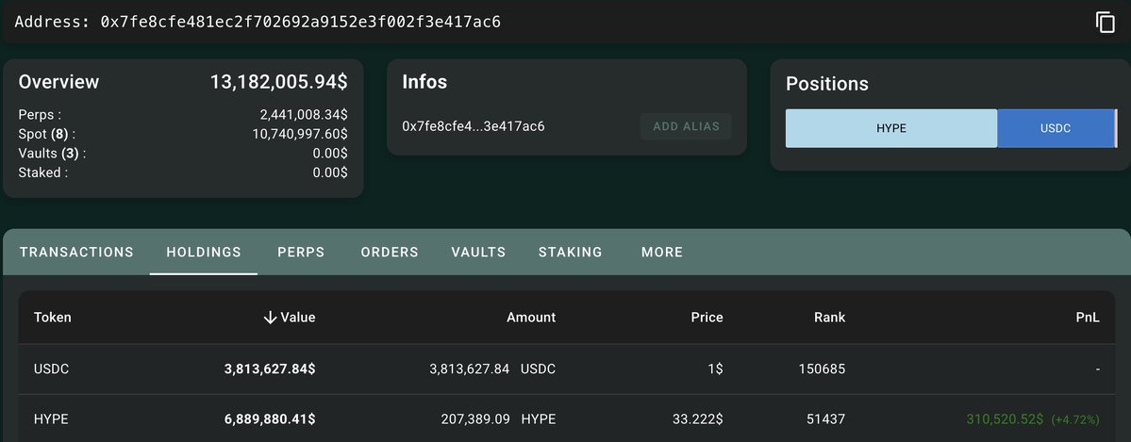Go to the Perps tab

301,253
